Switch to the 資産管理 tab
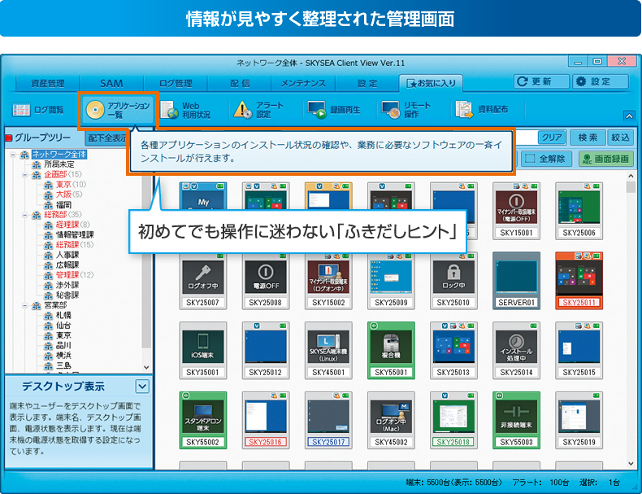The height and width of the screenshot is (494, 642). coord(48,84)
